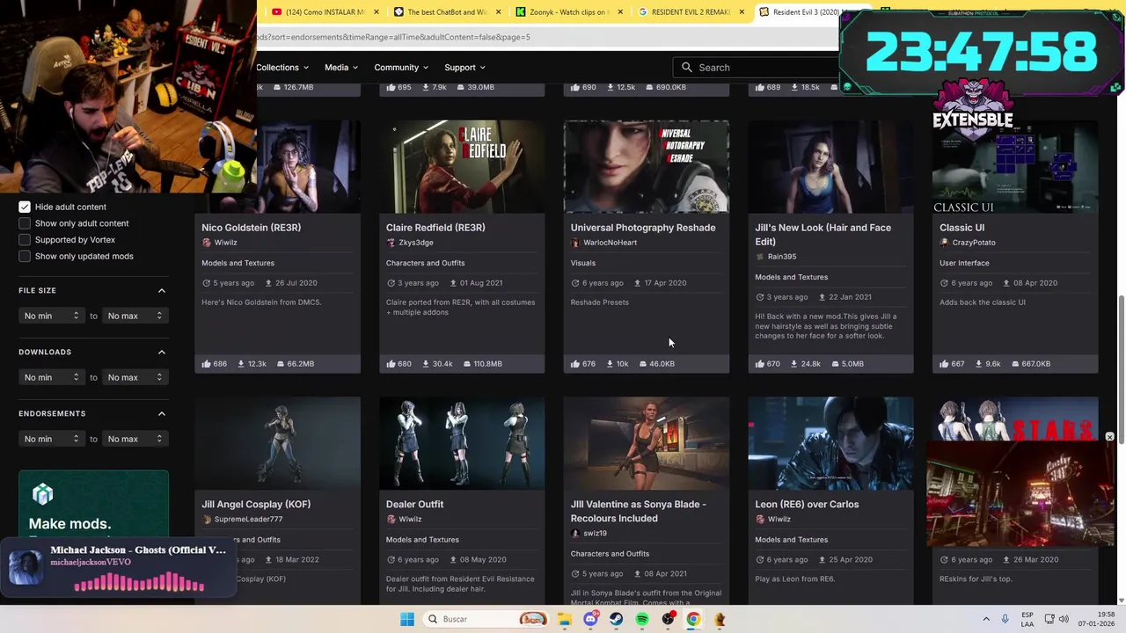This screenshot has width=1126, height=633.
Task: Open the Collections menu
Action: tap(282, 67)
